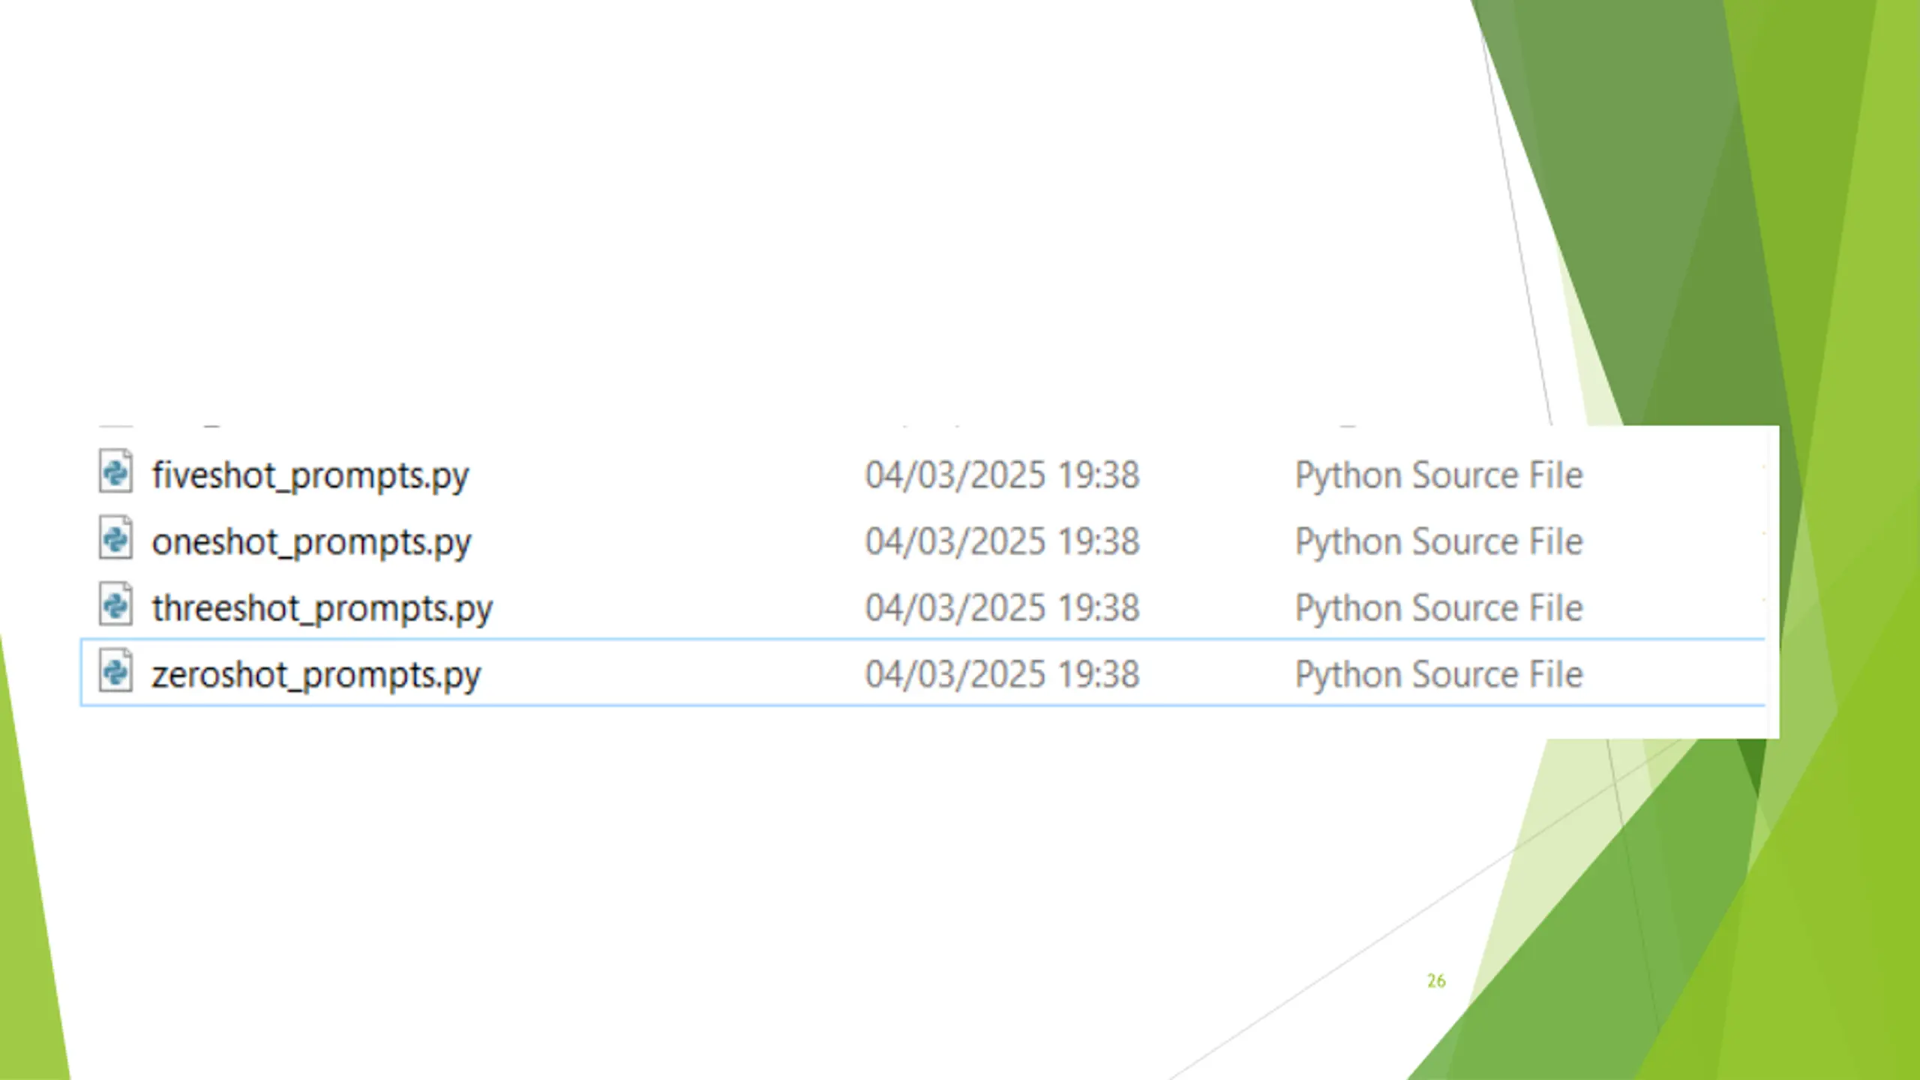This screenshot has width=1920, height=1080.
Task: Click the Python Source File type for fiveshot_prompts.py
Action: point(1438,476)
